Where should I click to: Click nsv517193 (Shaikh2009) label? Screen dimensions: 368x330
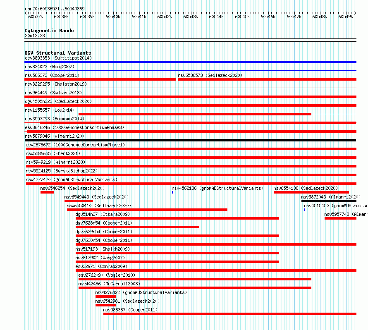(x=103, y=249)
